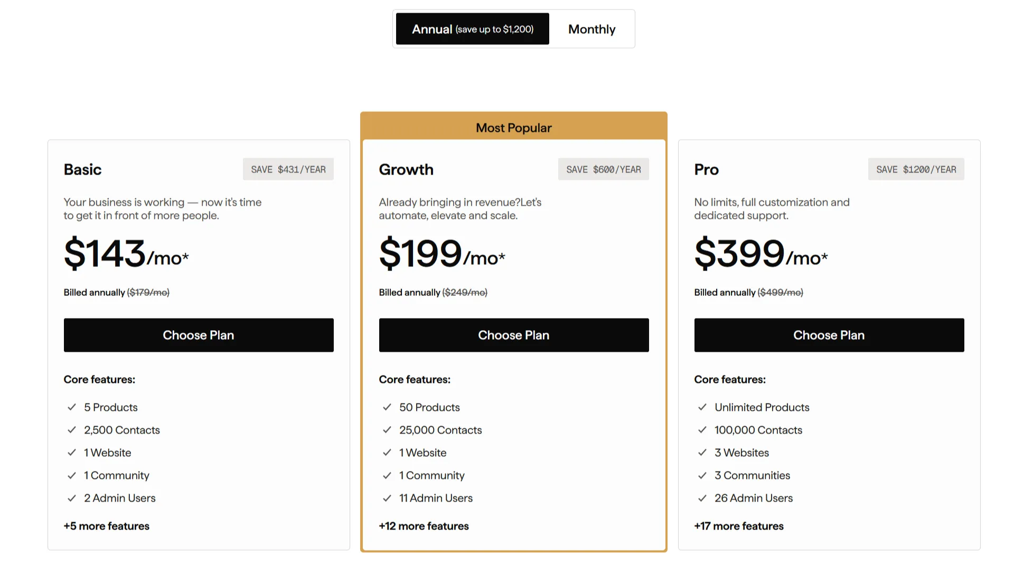Click Choose Plan under the Pro plan

pos(829,335)
